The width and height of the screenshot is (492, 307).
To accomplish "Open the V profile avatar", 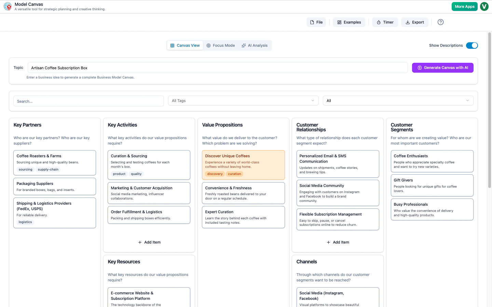I will (x=484, y=6).
